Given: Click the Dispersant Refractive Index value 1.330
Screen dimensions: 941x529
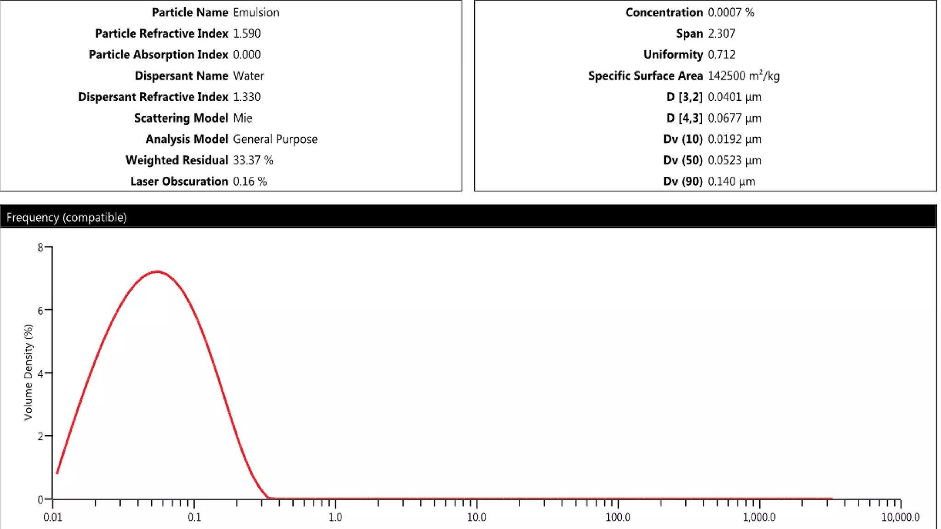Looking at the screenshot, I should pos(247,97).
